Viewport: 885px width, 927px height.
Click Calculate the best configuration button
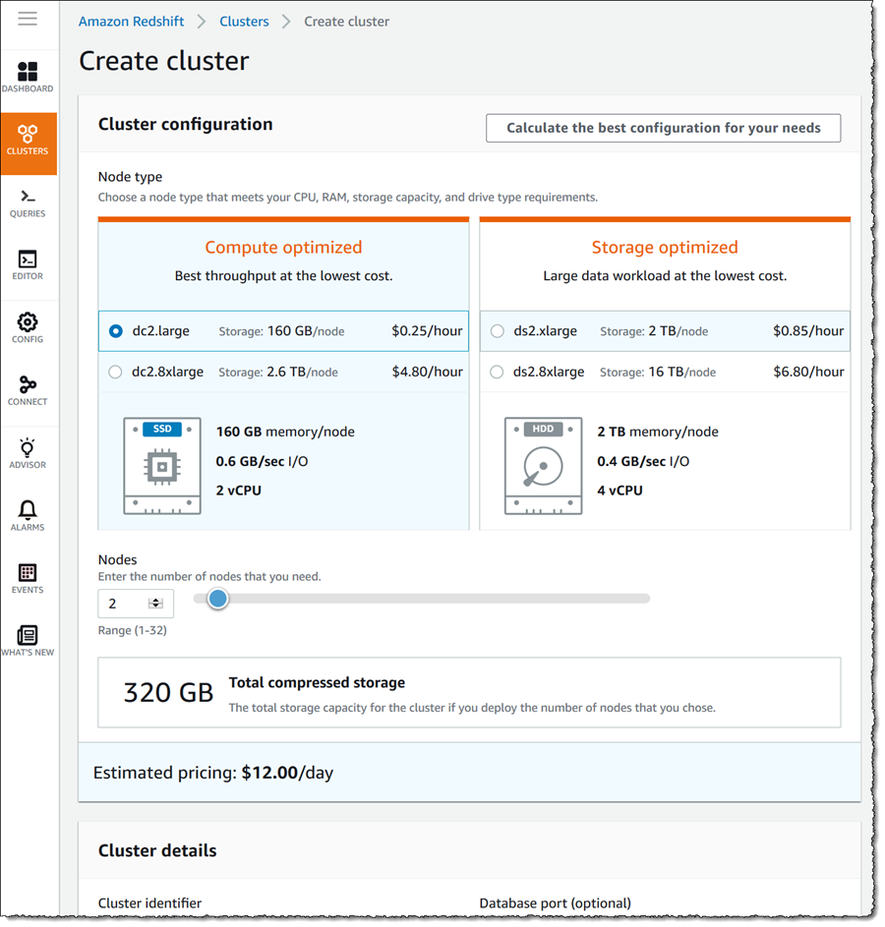(664, 129)
